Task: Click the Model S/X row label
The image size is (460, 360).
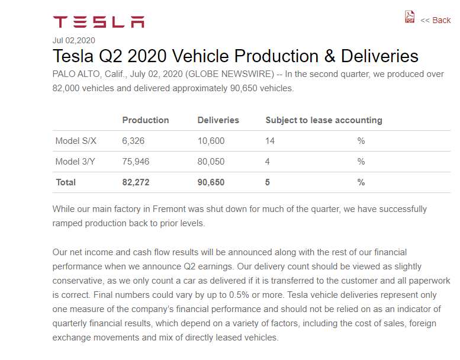Action: pos(75,141)
